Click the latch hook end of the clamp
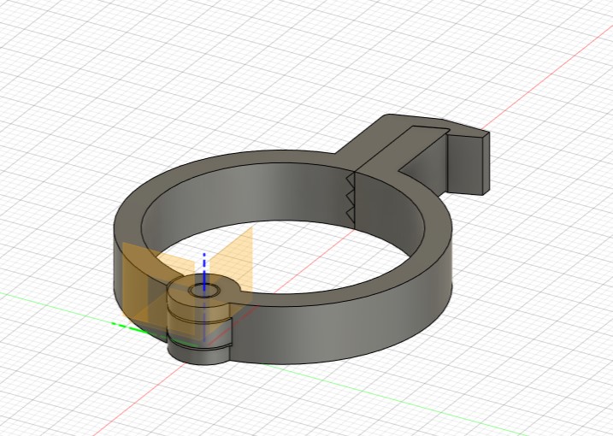The height and width of the screenshot is (436, 613). 468,163
